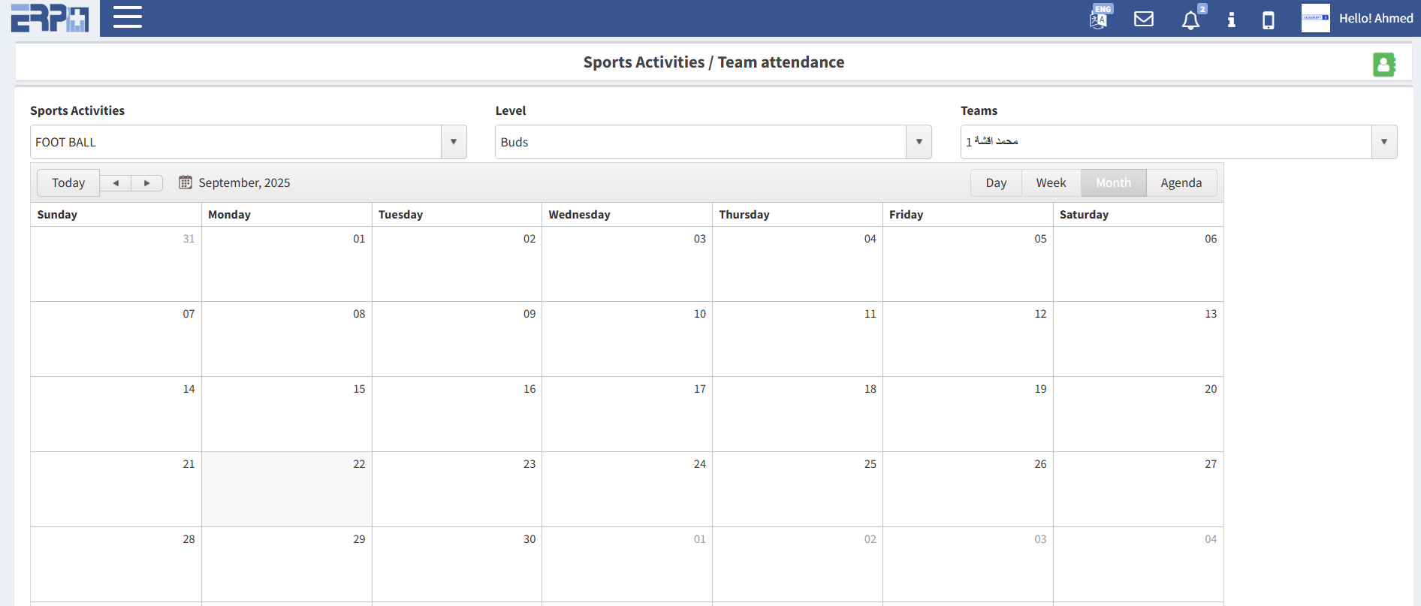1421x606 pixels.
Task: Expand the Level dropdown arrow
Action: pyautogui.click(x=919, y=142)
